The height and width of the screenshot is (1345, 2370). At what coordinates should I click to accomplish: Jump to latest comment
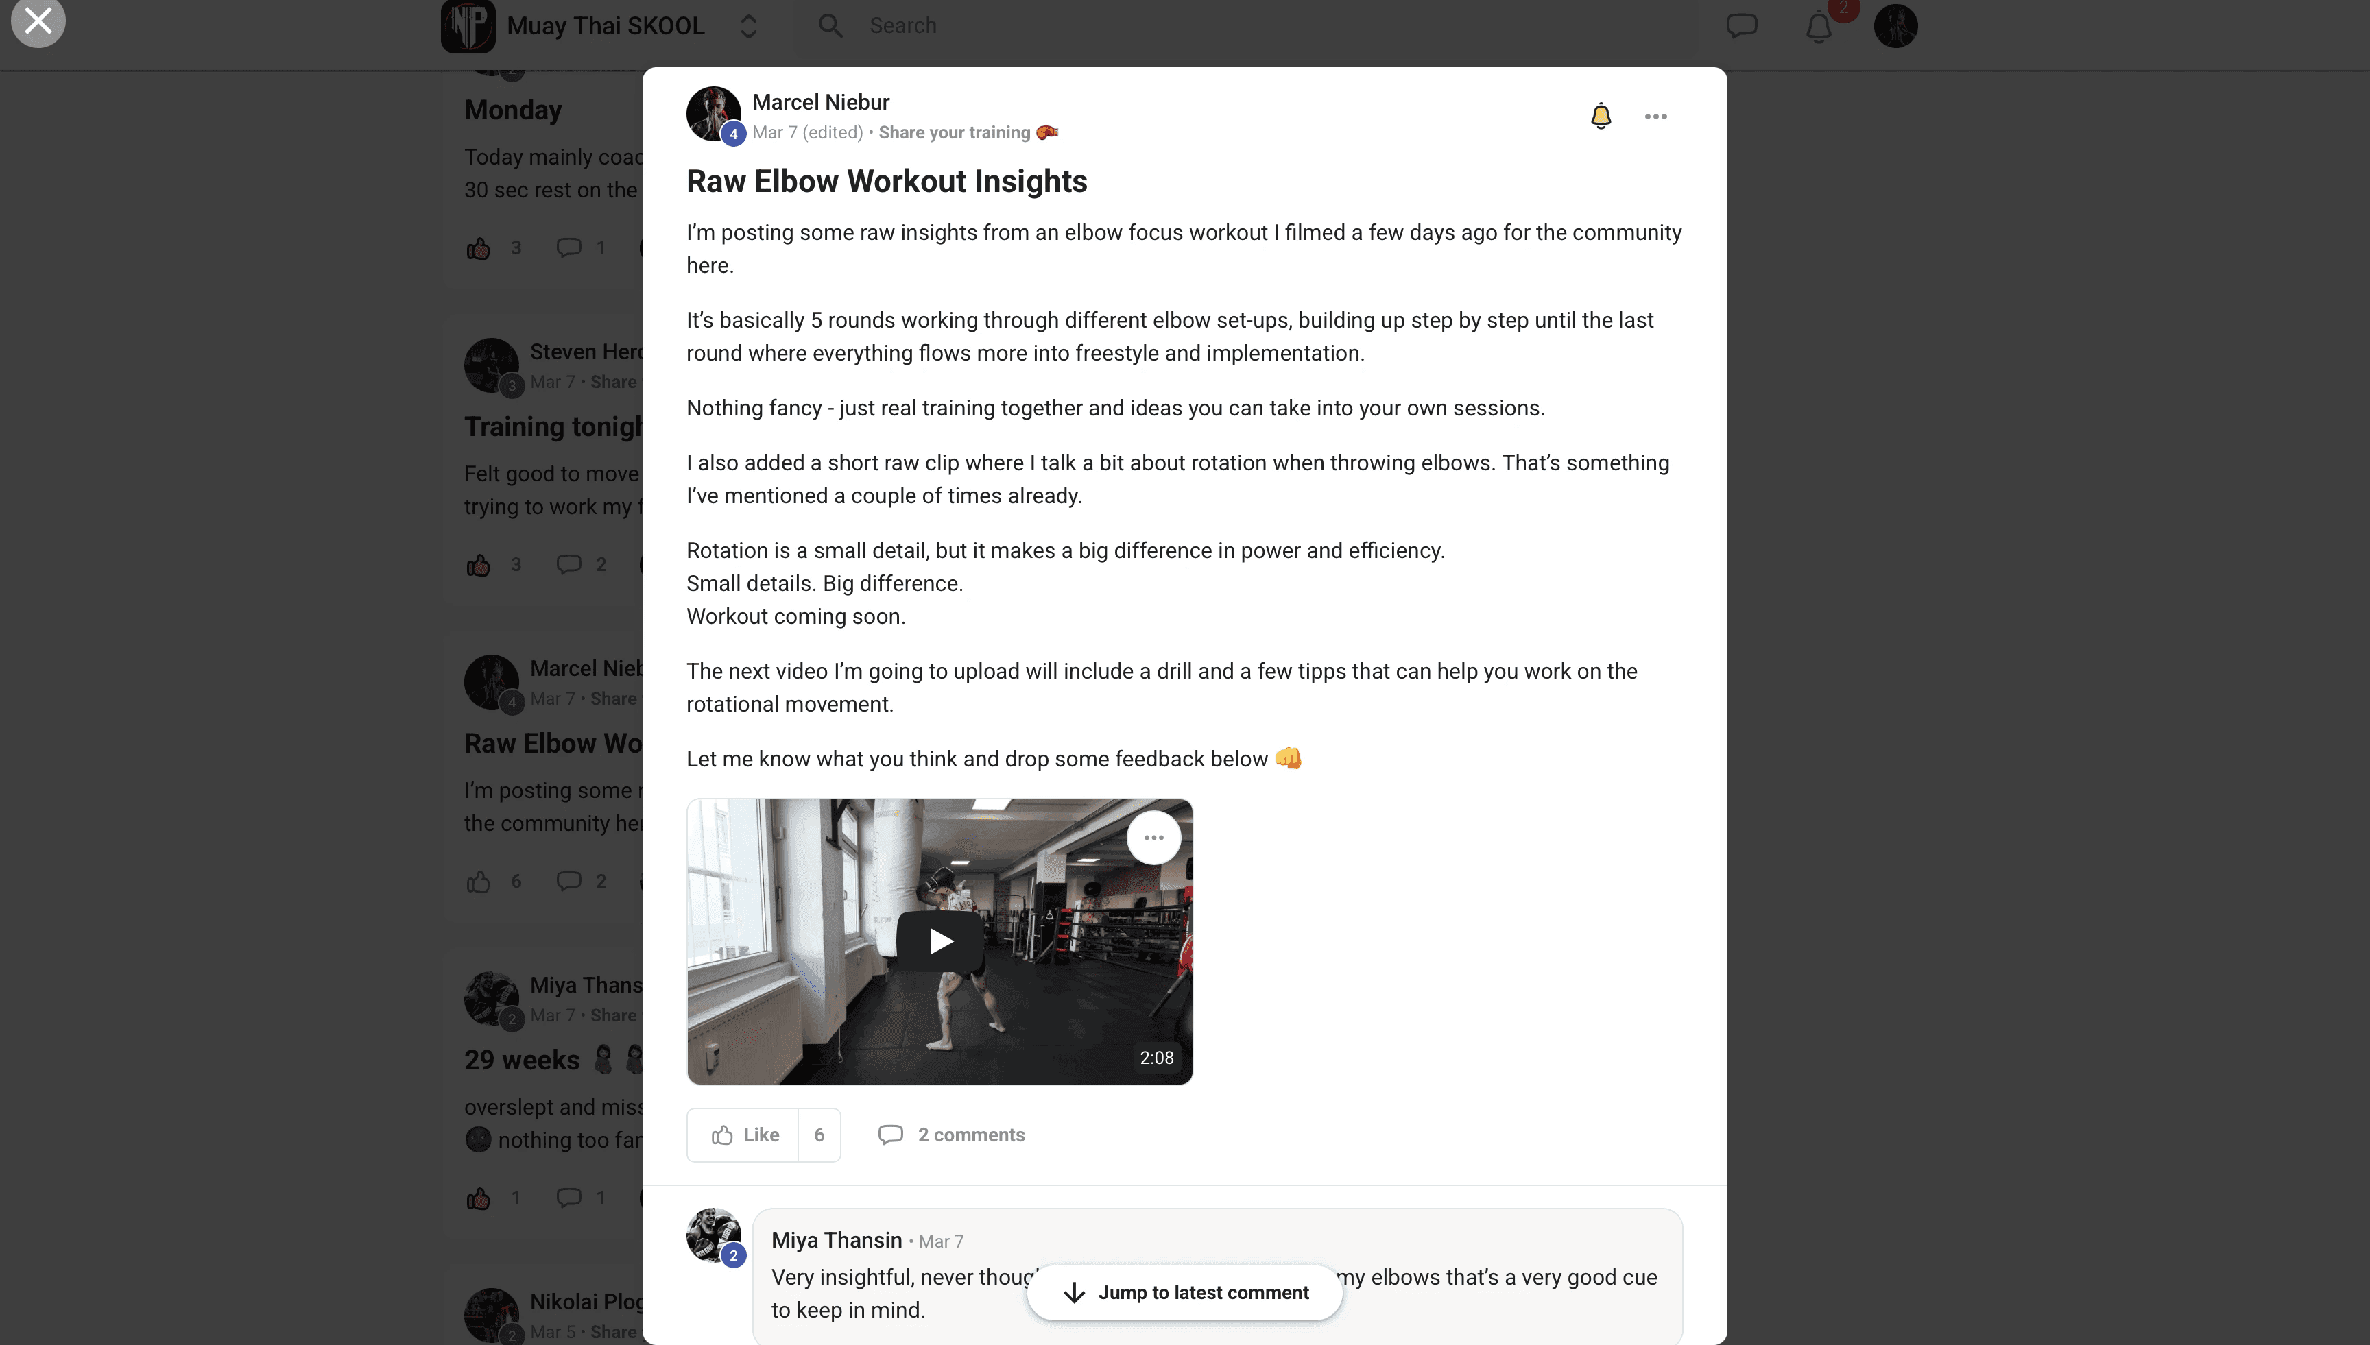pos(1184,1292)
